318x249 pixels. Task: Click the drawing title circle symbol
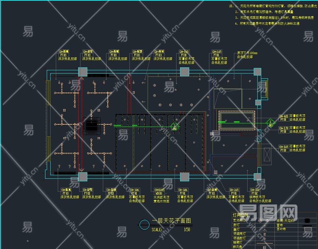pos(144,225)
